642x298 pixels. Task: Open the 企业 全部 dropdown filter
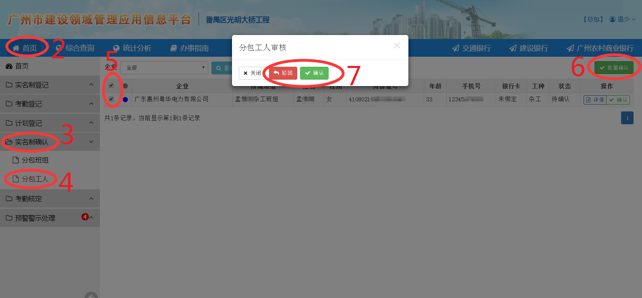click(x=164, y=68)
